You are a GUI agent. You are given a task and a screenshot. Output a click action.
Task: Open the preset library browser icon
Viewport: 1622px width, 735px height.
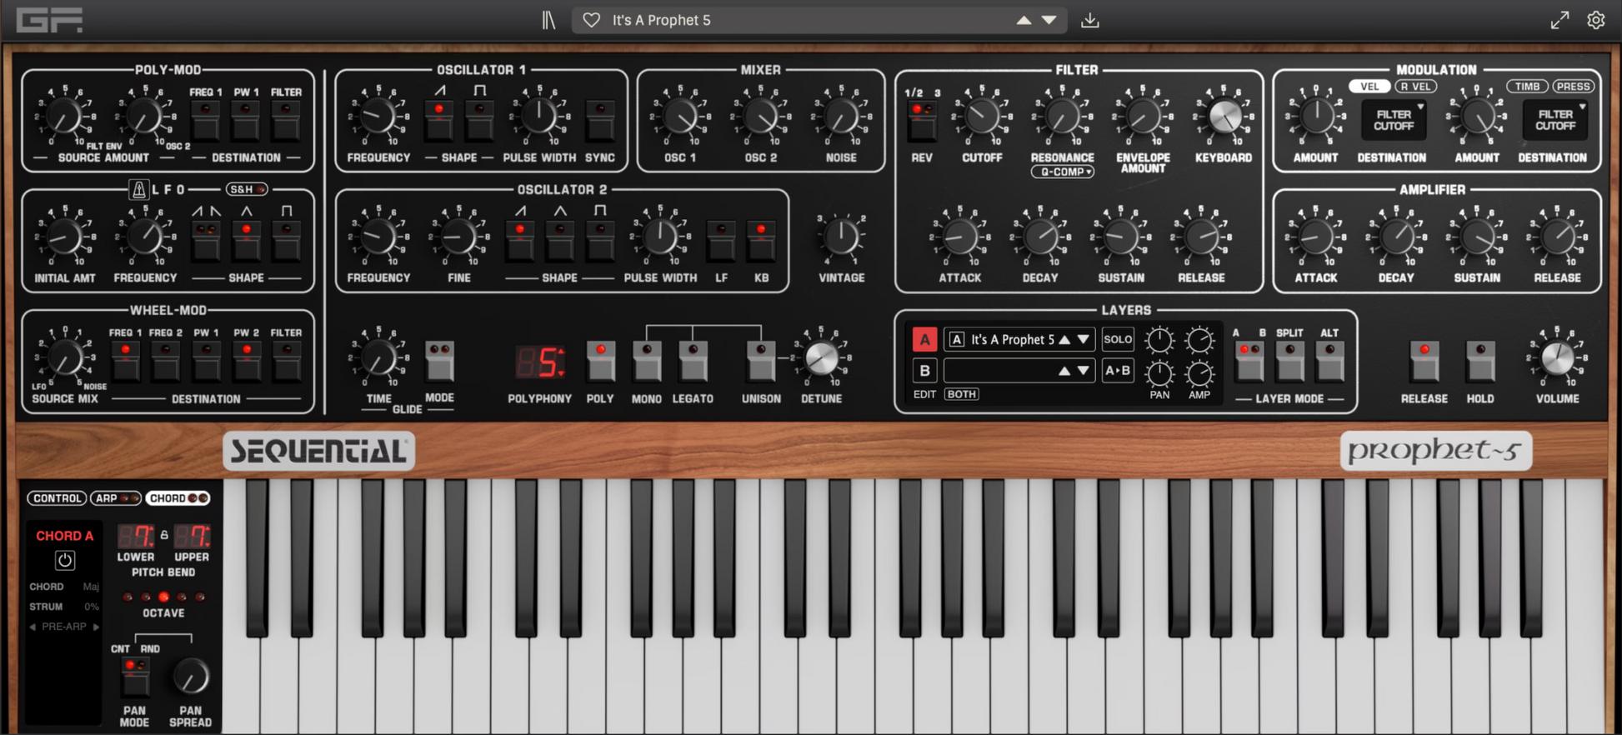[x=548, y=20]
